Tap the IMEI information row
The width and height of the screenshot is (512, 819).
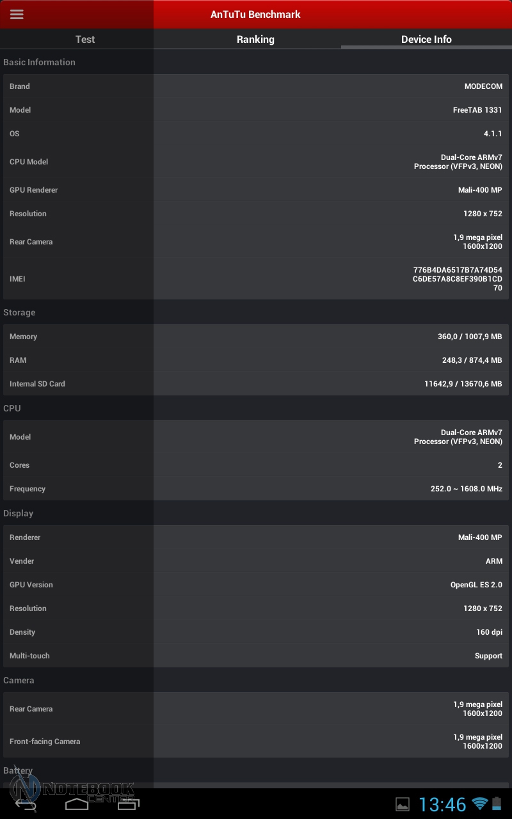(256, 279)
